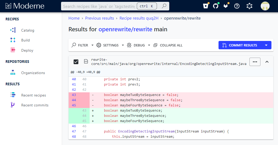The width and height of the screenshot is (278, 145).
Task: Open Organizations in sidebar
Action: (33, 73)
